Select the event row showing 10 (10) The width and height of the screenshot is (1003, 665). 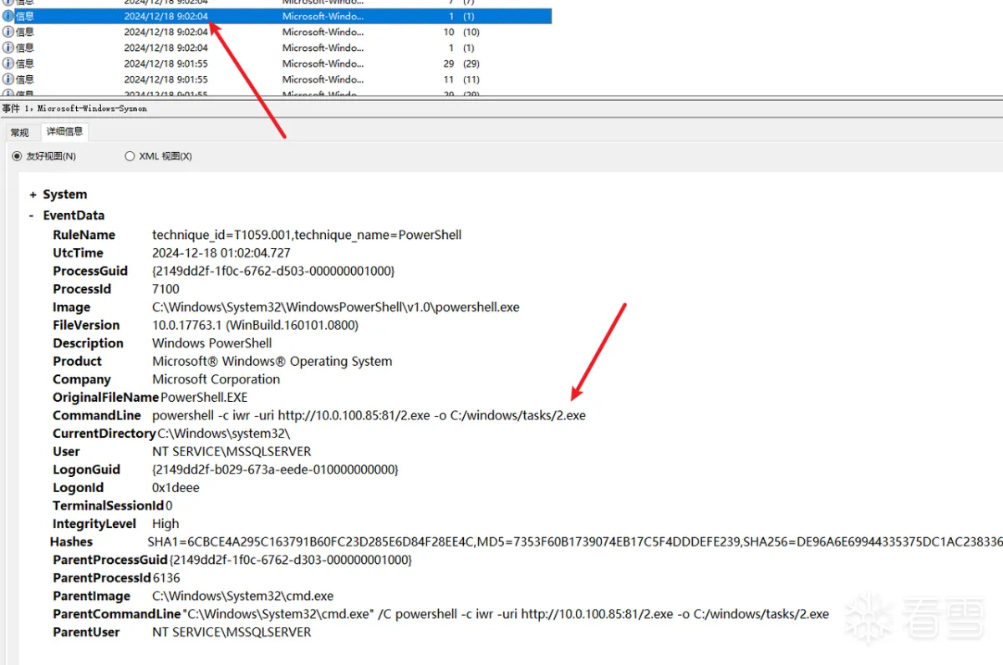pos(276,32)
